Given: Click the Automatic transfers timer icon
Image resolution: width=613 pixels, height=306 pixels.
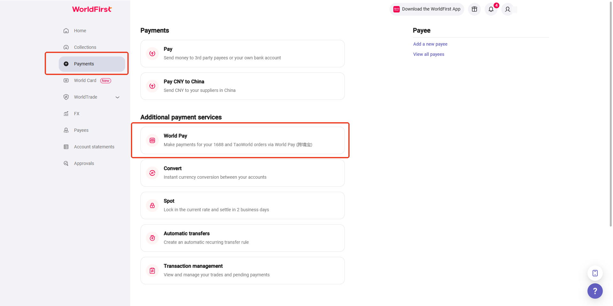Looking at the screenshot, I should click(x=152, y=238).
